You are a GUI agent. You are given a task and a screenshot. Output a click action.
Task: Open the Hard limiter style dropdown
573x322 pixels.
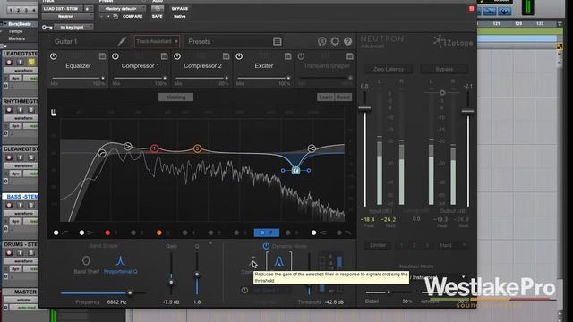tap(453, 245)
